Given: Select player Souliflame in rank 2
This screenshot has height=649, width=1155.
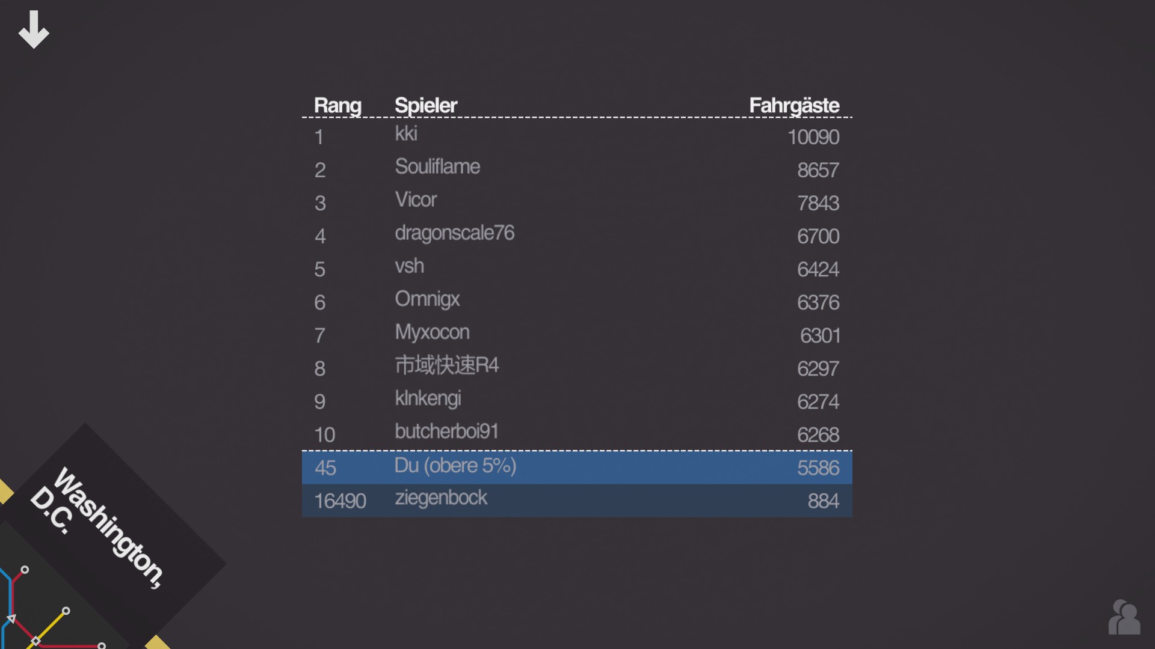Looking at the screenshot, I should [577, 169].
